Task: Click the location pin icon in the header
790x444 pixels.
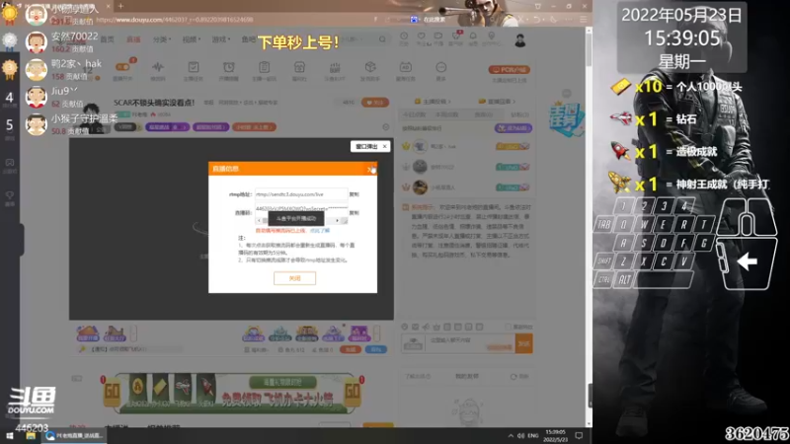Action: tap(491, 37)
